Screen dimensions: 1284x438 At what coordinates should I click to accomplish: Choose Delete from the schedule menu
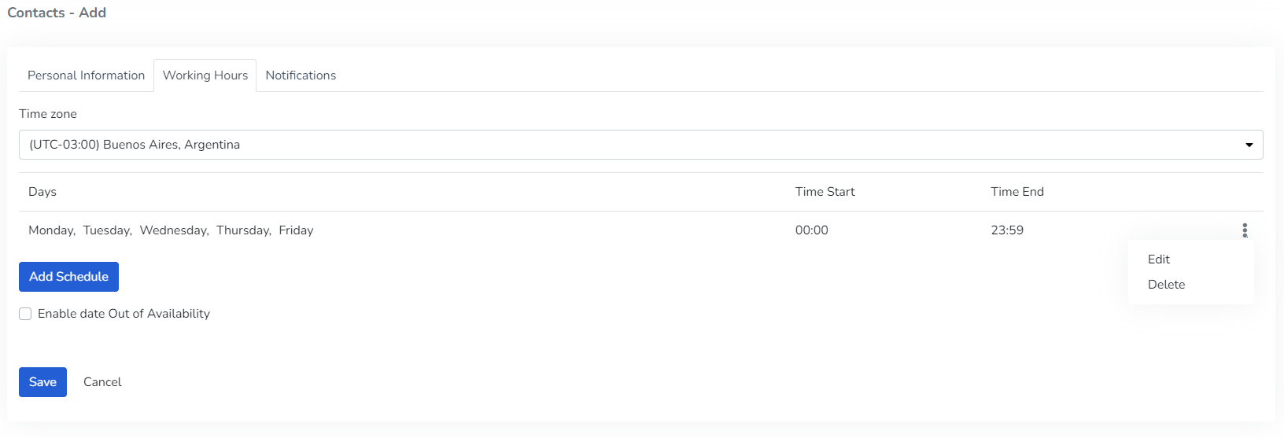tap(1166, 285)
